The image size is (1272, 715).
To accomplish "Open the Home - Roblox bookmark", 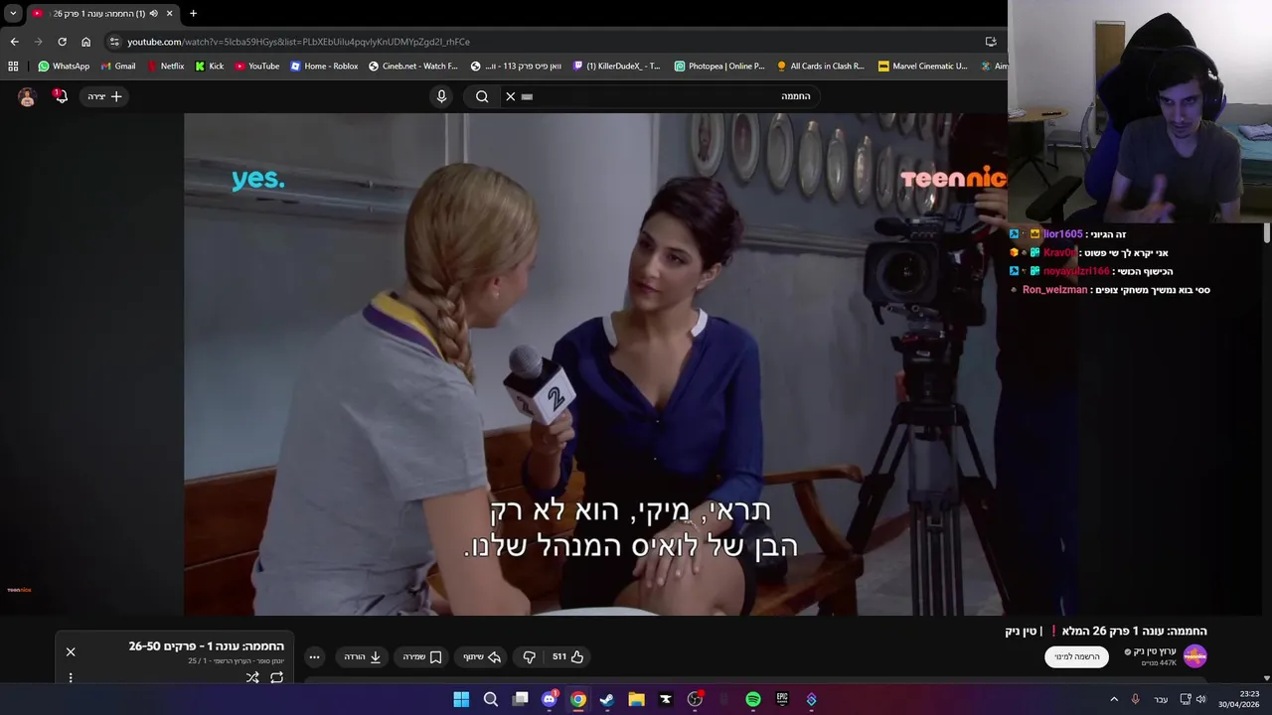I will point(324,67).
